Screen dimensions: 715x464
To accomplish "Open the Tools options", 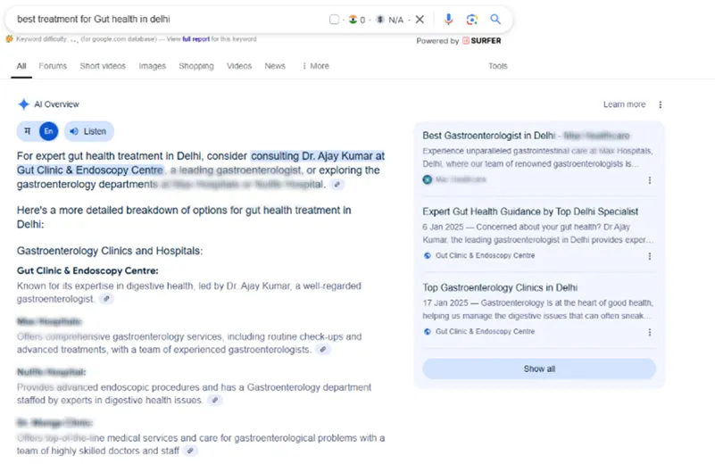I will pyautogui.click(x=497, y=66).
